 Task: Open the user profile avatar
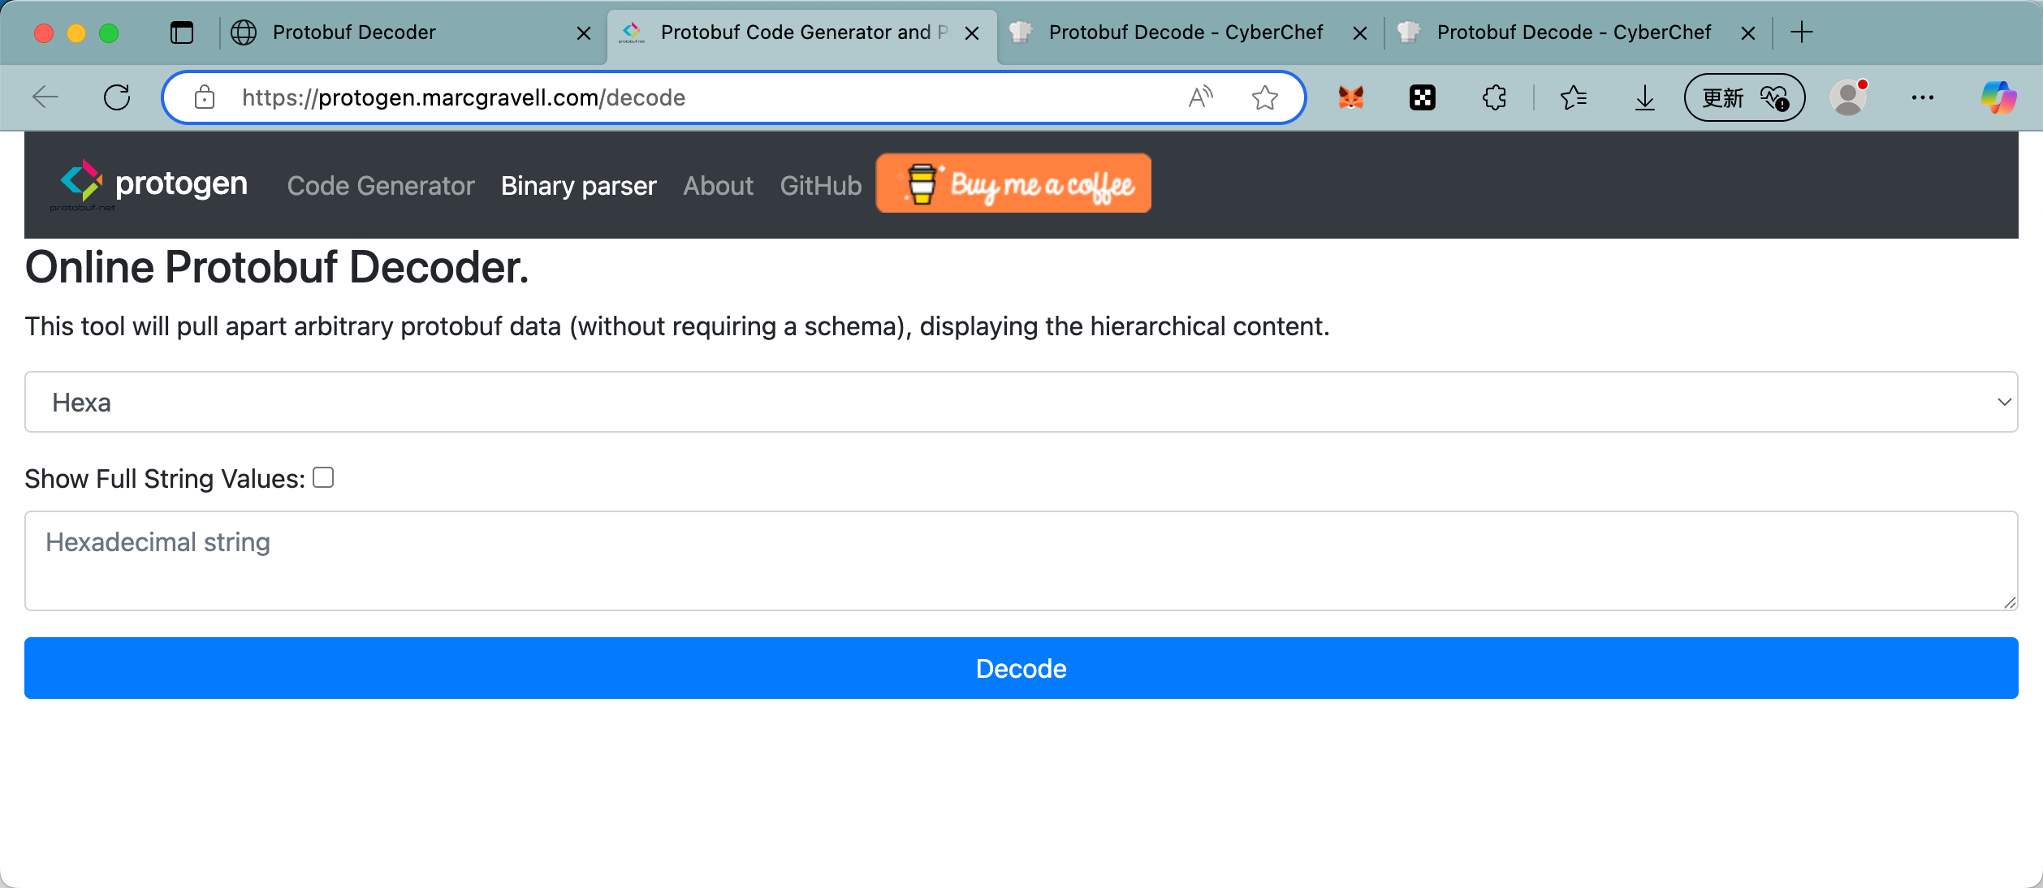(x=1848, y=98)
